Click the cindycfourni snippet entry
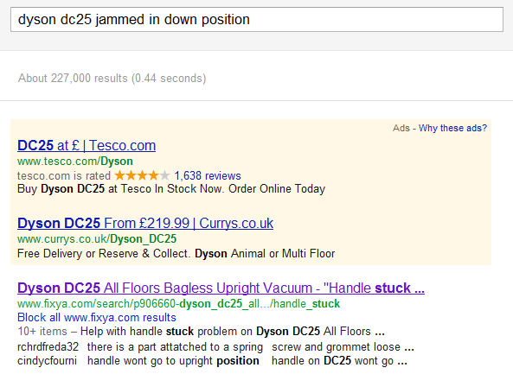Image resolution: width=513 pixels, height=374 pixels. click(47, 360)
